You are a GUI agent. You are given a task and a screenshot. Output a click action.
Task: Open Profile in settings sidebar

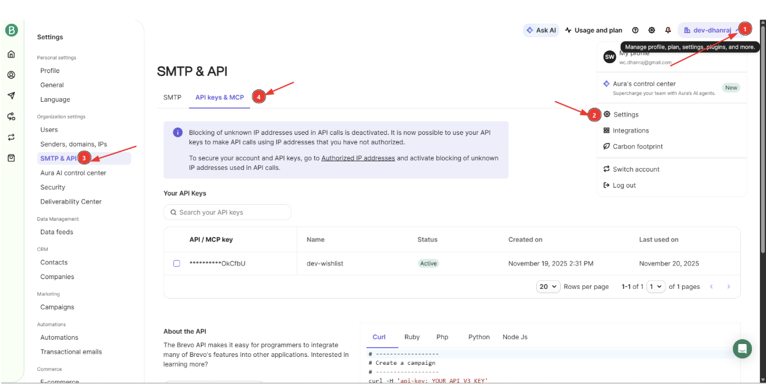[x=50, y=71]
